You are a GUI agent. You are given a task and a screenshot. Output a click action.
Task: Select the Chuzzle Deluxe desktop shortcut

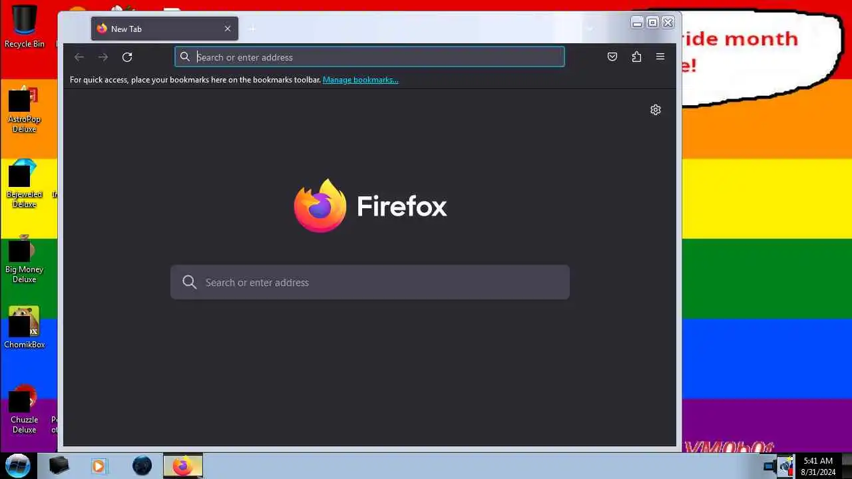25,409
